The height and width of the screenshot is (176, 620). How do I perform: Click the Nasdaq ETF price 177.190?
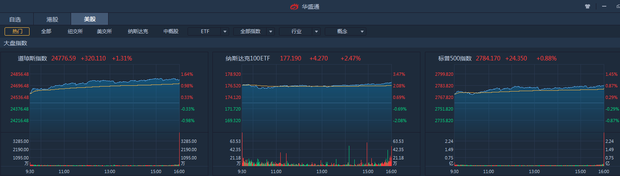[x=291, y=58]
